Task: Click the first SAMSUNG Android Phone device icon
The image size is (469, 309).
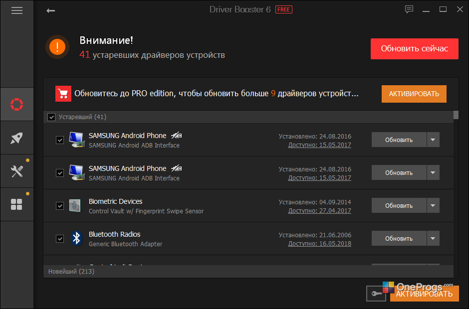Action: [x=76, y=140]
